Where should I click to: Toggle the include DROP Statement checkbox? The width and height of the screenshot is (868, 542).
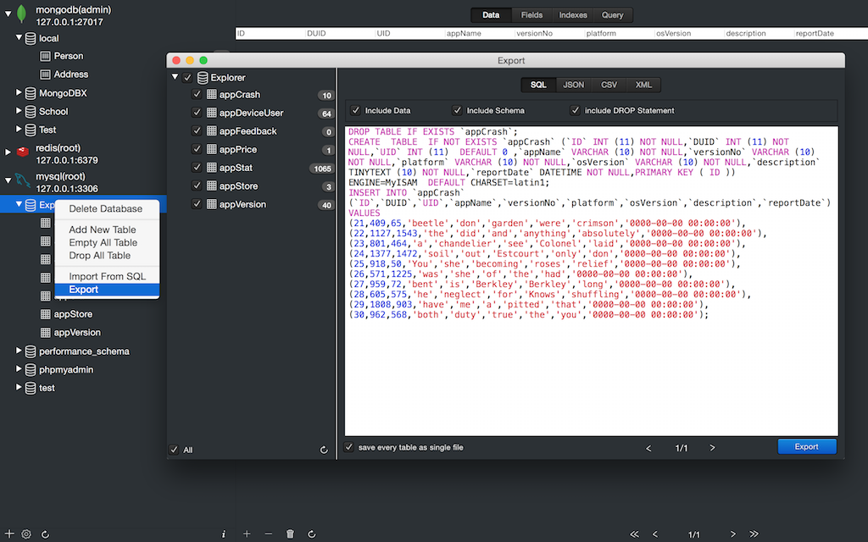pyautogui.click(x=576, y=110)
